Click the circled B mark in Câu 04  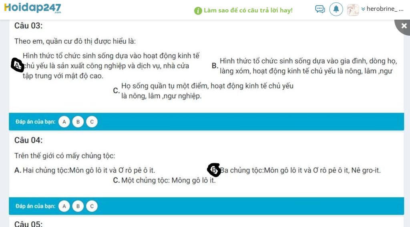point(214,170)
